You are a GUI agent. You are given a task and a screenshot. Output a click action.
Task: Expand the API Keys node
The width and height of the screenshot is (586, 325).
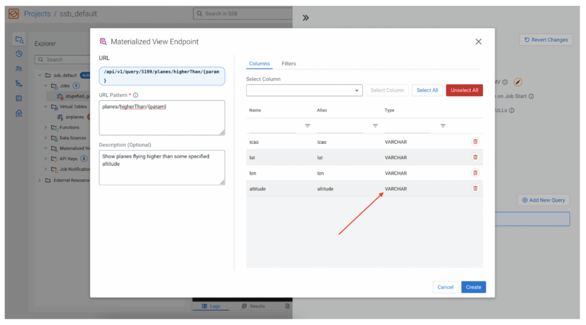click(x=46, y=158)
